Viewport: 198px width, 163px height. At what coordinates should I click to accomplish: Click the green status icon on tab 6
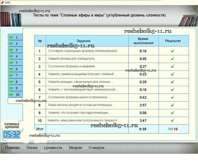pos(11,69)
